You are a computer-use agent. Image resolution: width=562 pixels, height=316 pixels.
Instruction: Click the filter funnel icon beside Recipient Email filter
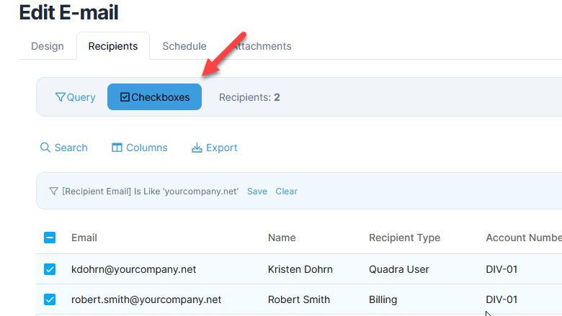pos(53,191)
